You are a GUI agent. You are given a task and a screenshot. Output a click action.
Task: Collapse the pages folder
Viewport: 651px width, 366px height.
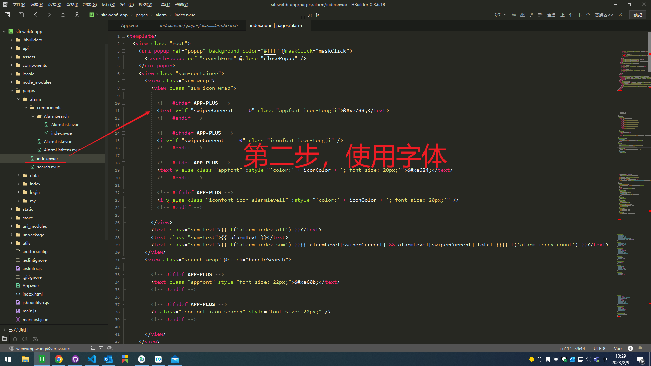click(x=11, y=90)
